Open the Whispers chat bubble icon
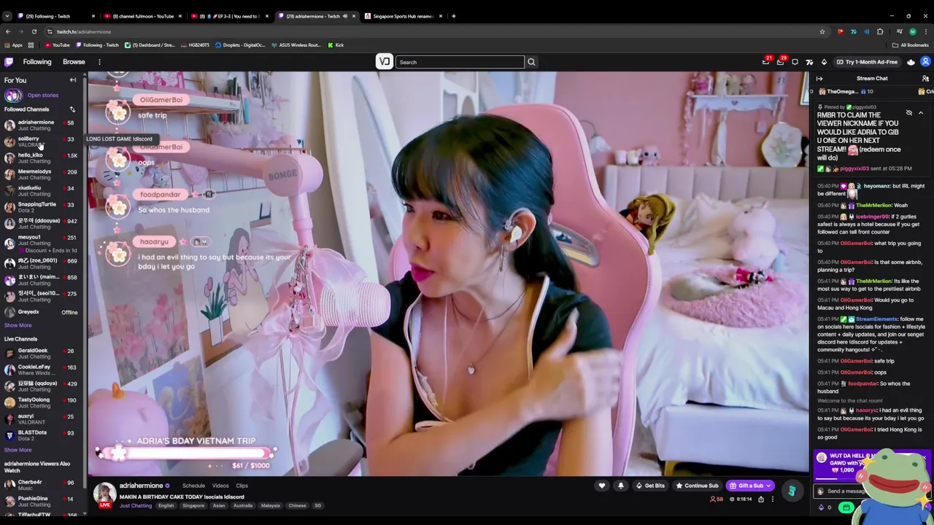934x525 pixels. point(795,62)
